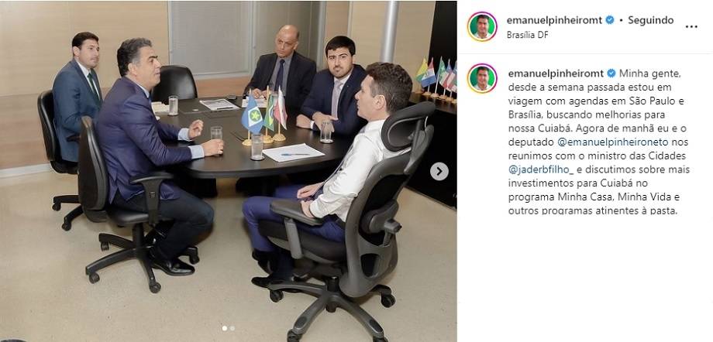Open the profile avatar in post header
This screenshot has height=342, width=713.
tap(482, 27)
